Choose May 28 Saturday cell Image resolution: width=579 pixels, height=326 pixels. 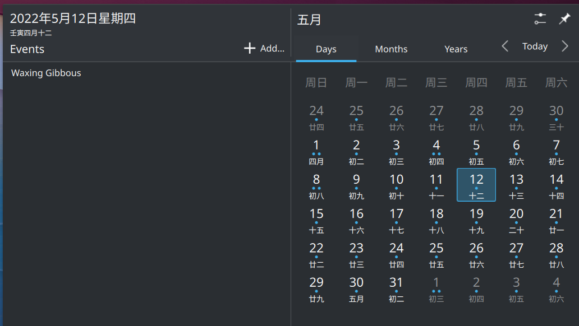(556, 253)
